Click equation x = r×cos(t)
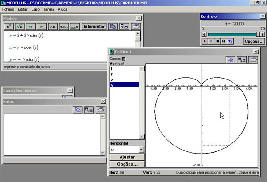Screen dimensions: 267x182 tap(24, 47)
